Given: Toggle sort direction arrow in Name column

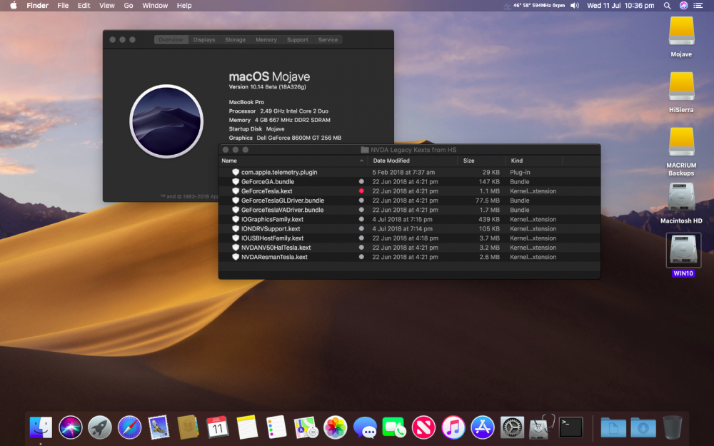Looking at the screenshot, I should 361,161.
